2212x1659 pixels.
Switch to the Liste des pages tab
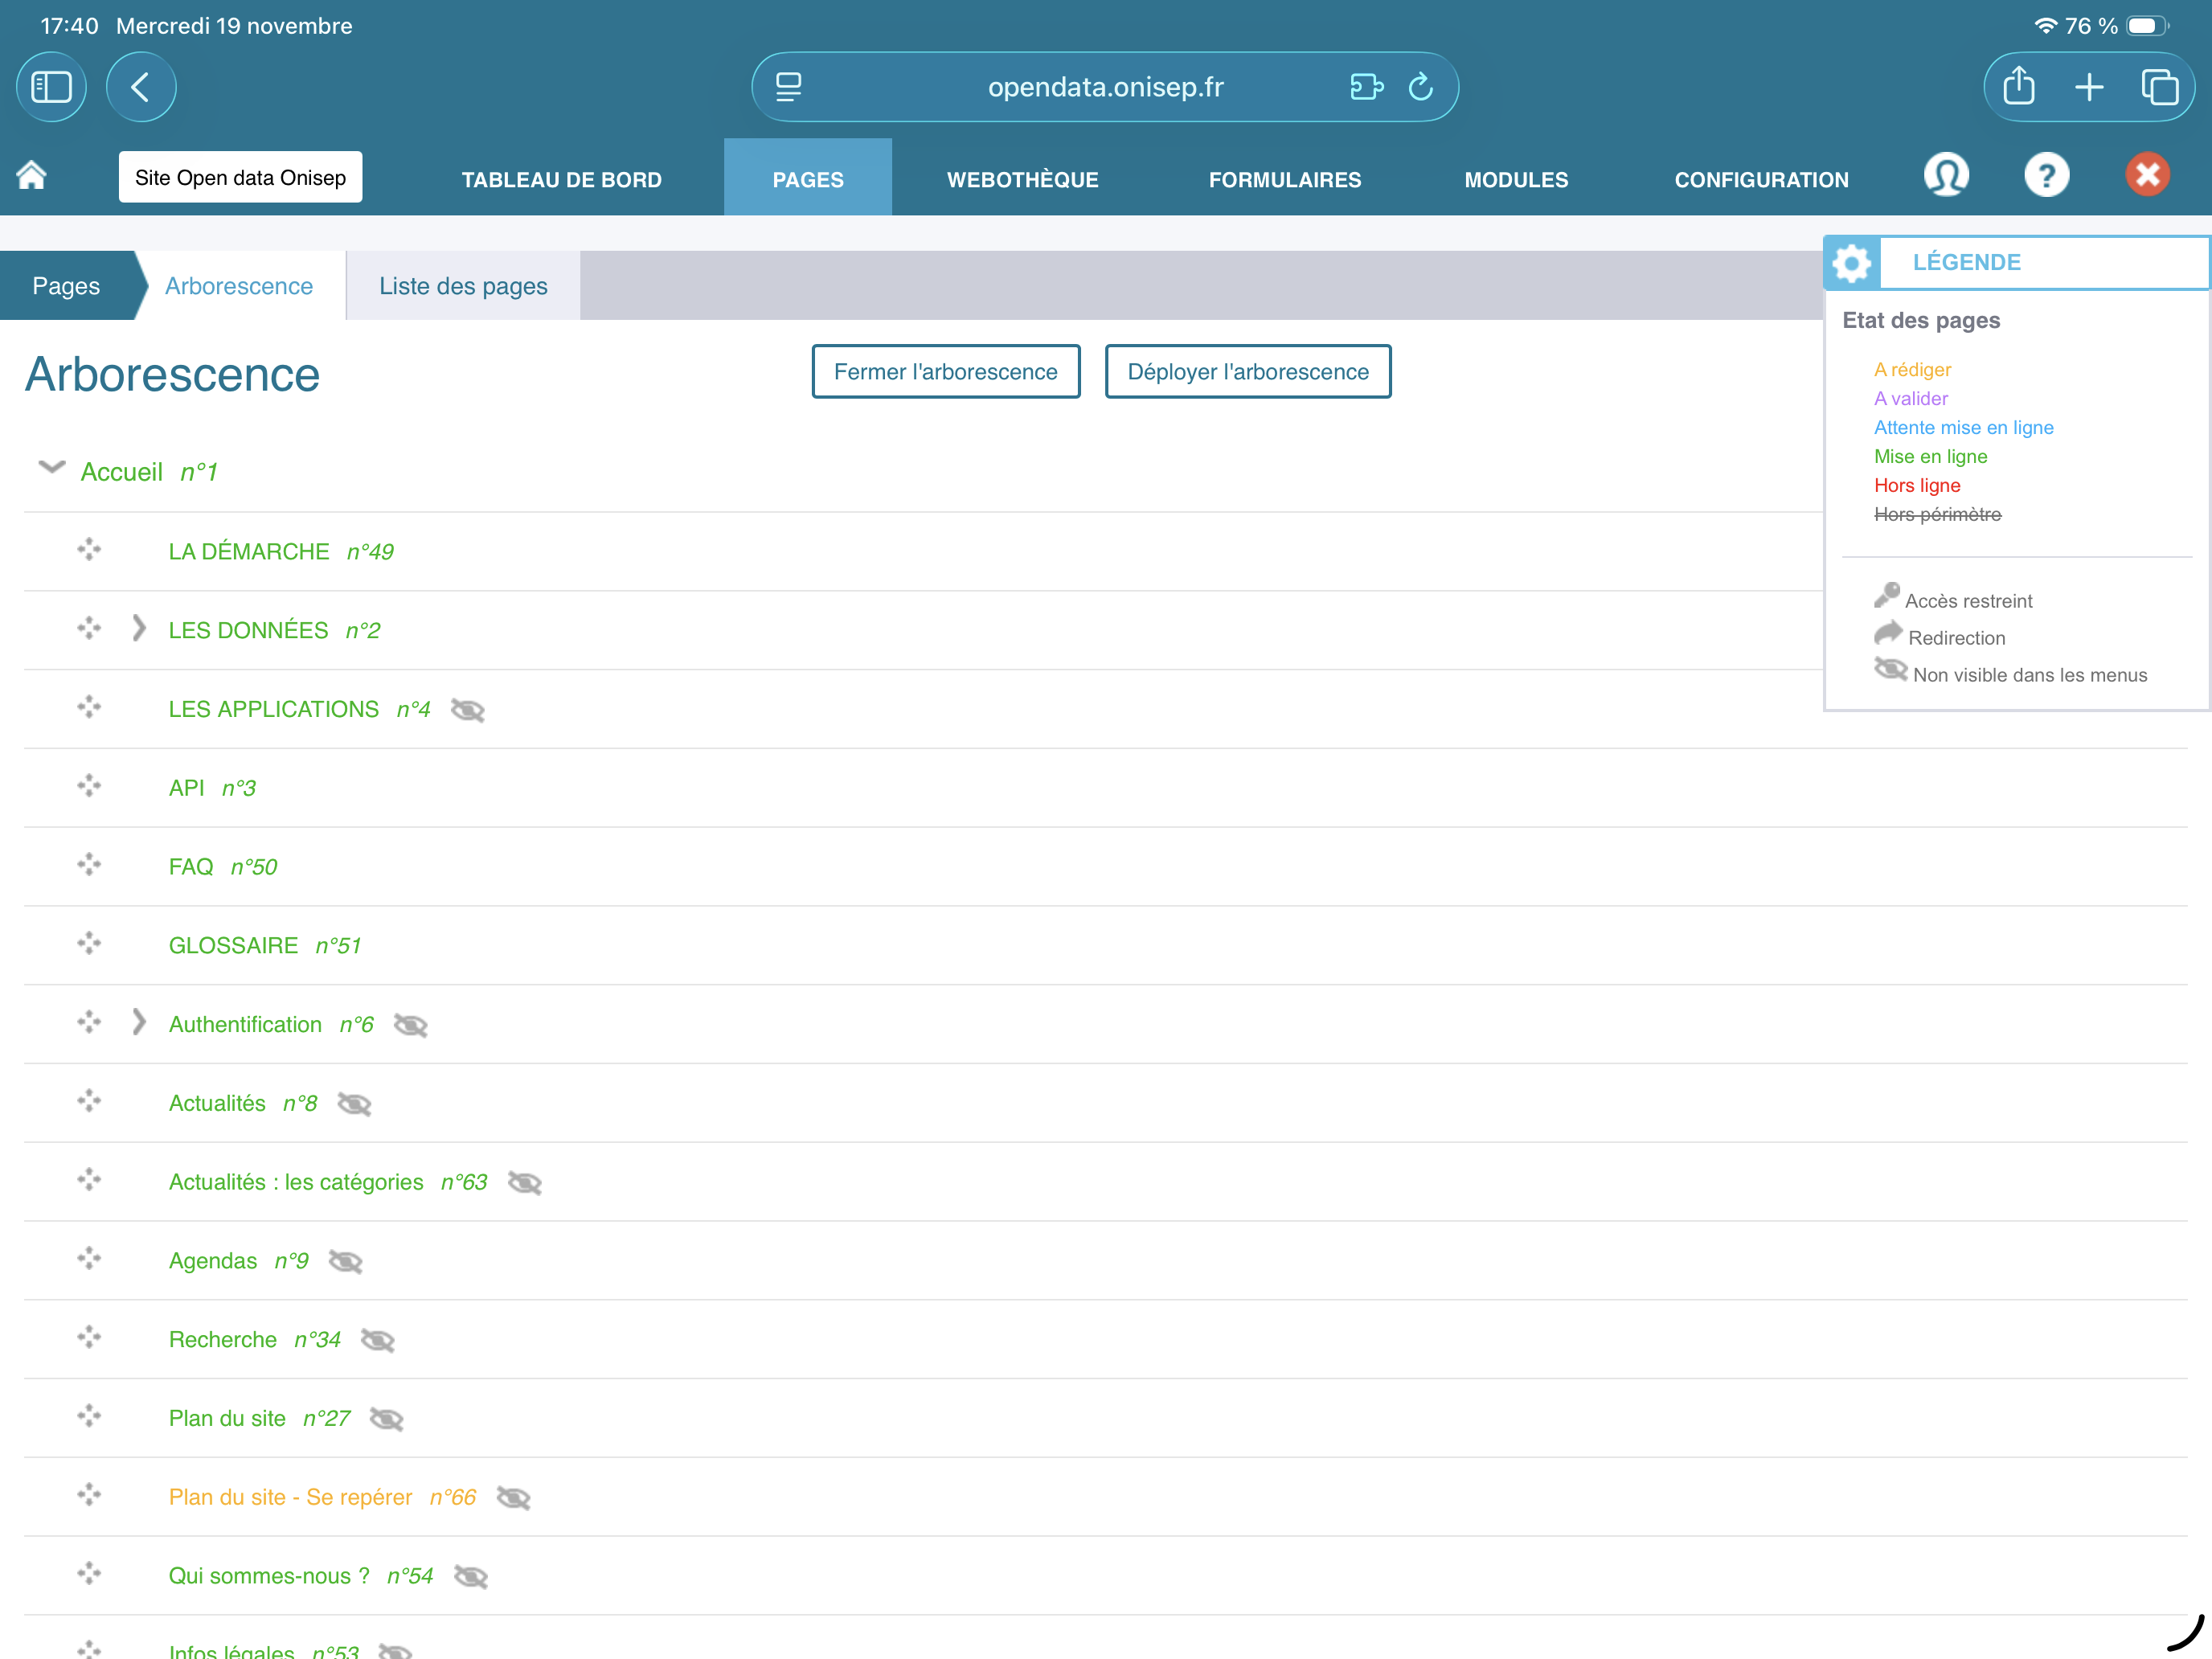tap(463, 286)
